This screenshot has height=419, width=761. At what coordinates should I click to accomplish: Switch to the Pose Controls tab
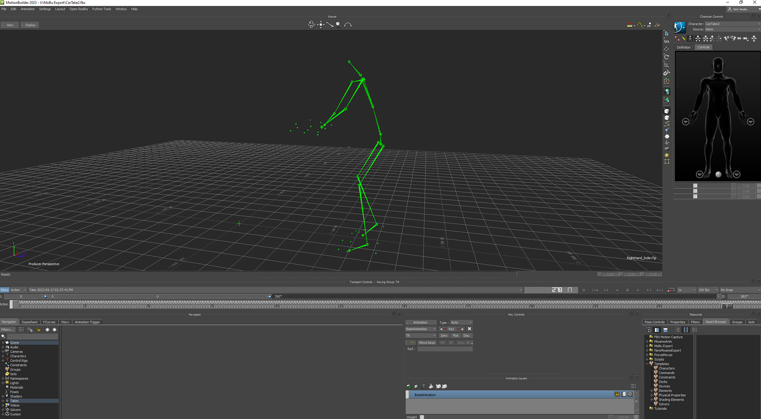click(x=654, y=322)
